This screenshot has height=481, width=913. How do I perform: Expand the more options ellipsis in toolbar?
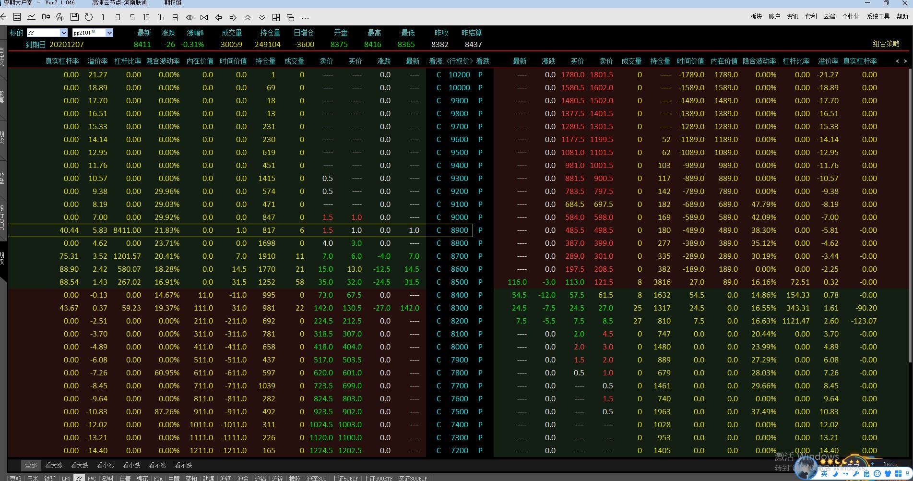[x=305, y=18]
